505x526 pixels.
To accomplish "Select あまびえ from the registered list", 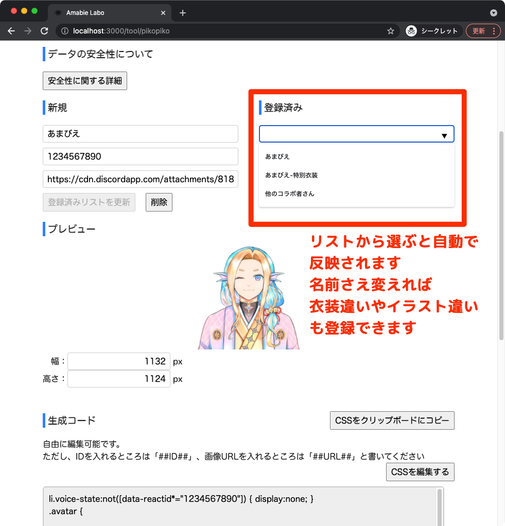I will [356, 156].
